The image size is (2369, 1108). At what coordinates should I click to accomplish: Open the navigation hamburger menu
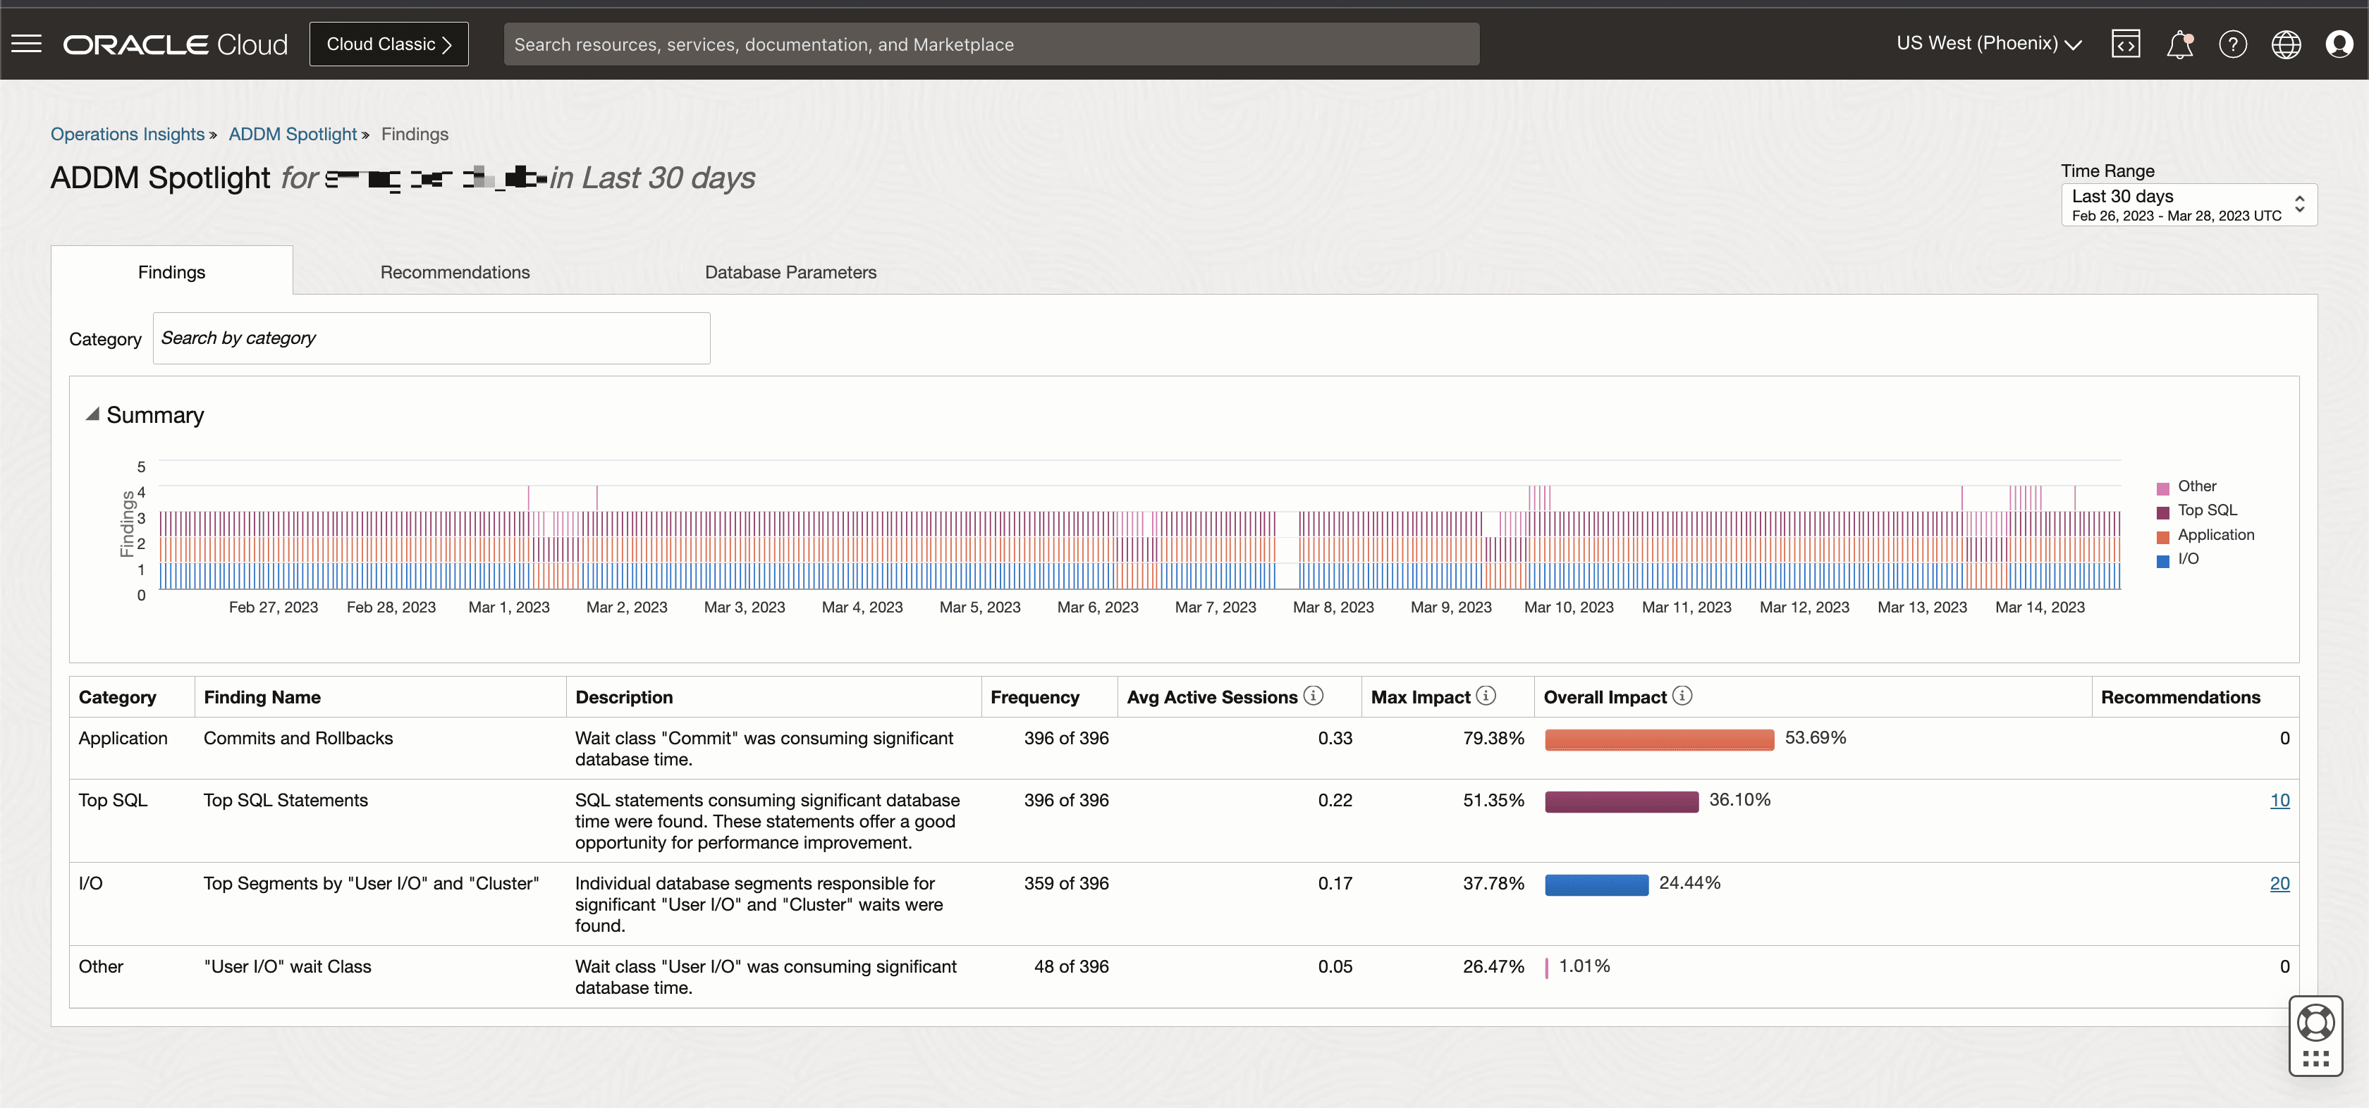click(27, 43)
